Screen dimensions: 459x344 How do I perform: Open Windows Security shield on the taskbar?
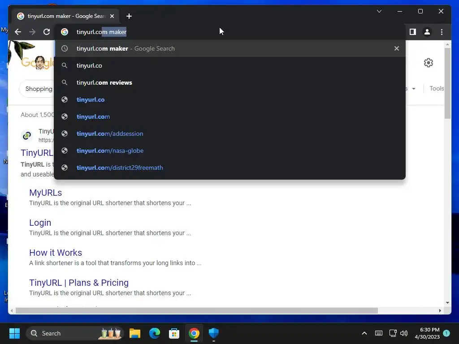214,333
